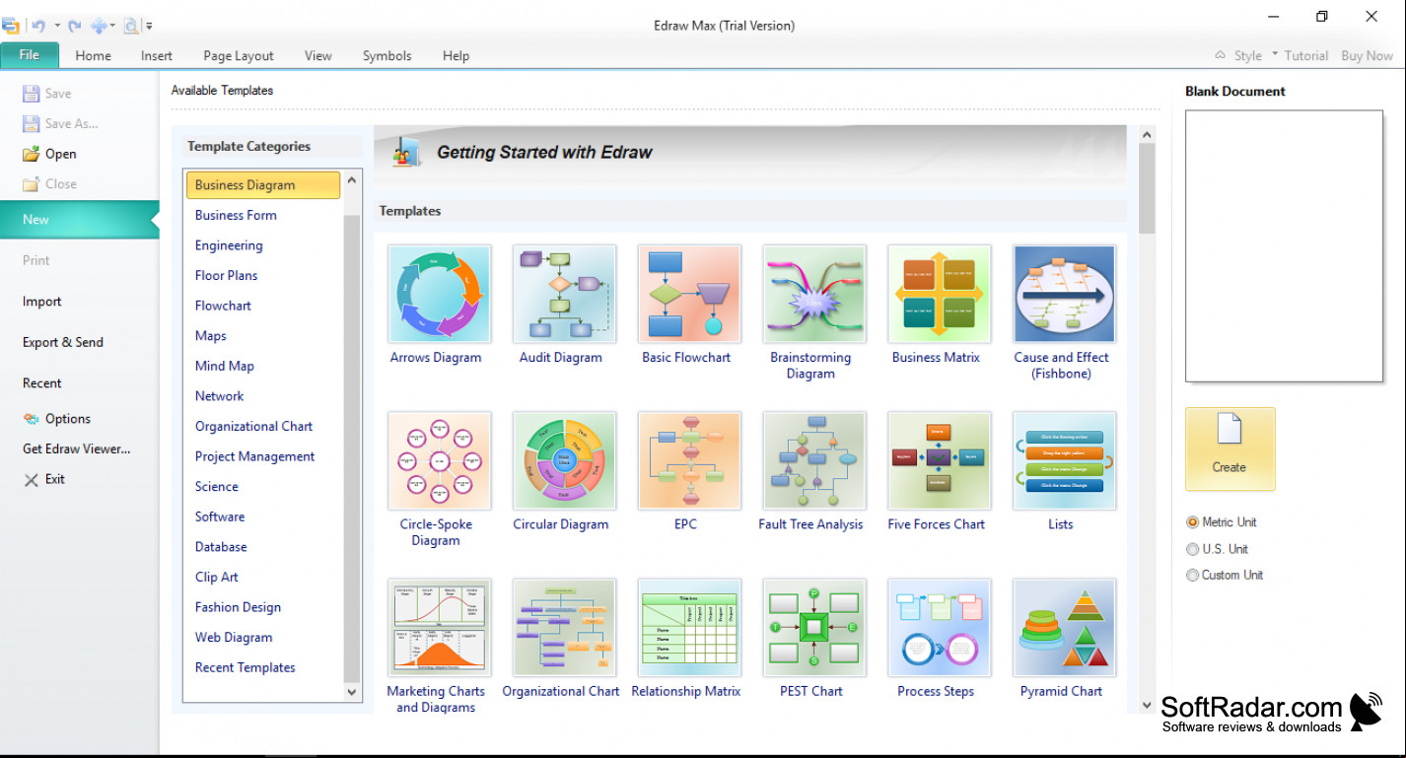Click the Create button
1406x758 pixels.
pos(1230,449)
